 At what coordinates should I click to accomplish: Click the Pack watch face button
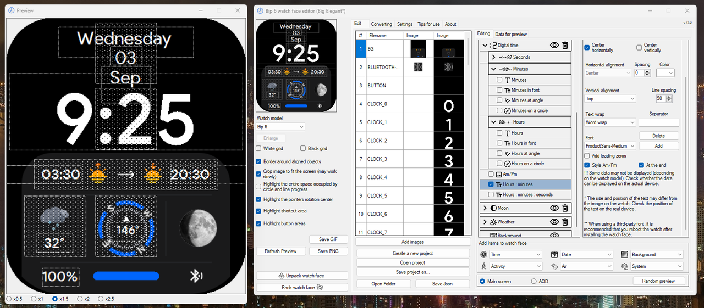coord(302,287)
